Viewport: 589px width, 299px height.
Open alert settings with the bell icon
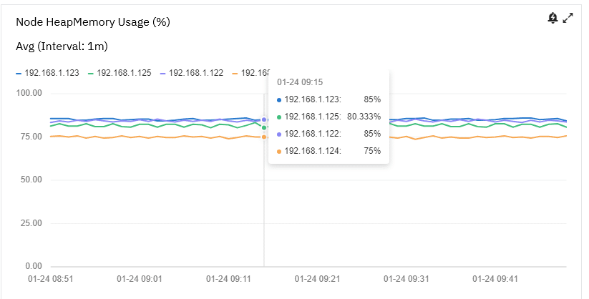[553, 18]
